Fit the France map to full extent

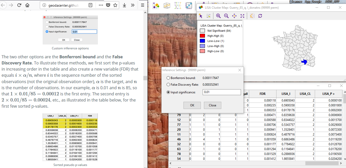coord(242,16)
